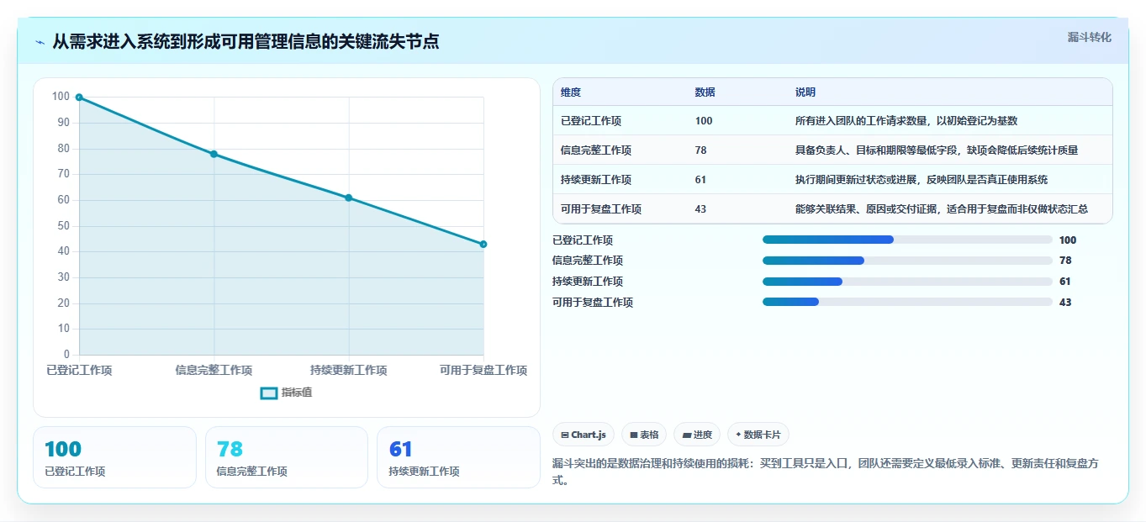The width and height of the screenshot is (1146, 522).
Task: Click the description starting 能够关联结果
Action: 942,209
